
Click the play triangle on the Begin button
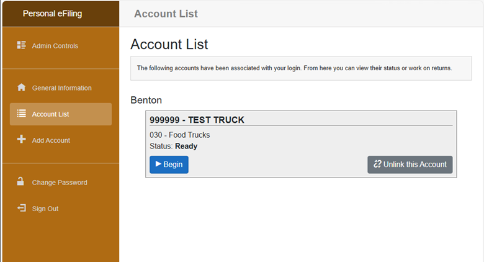click(x=158, y=165)
